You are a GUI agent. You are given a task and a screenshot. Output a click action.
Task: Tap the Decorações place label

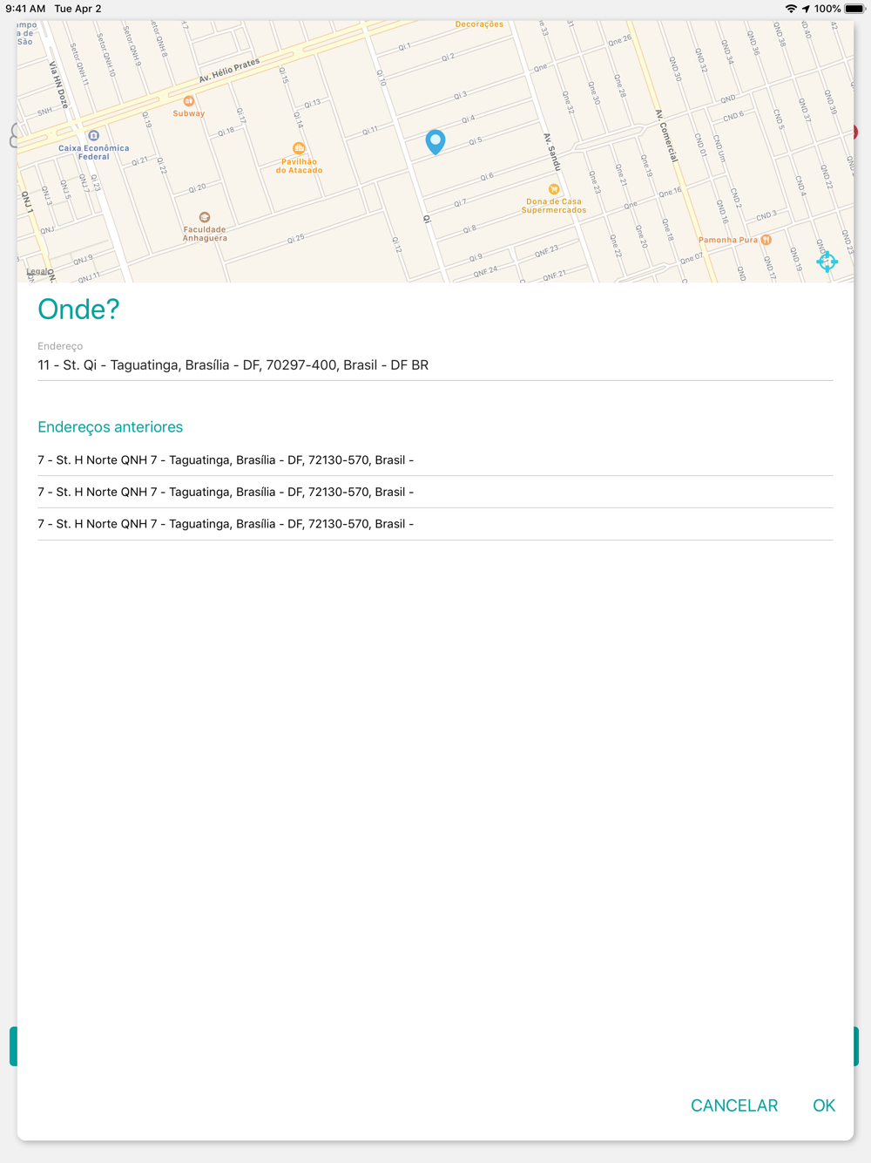479,24
